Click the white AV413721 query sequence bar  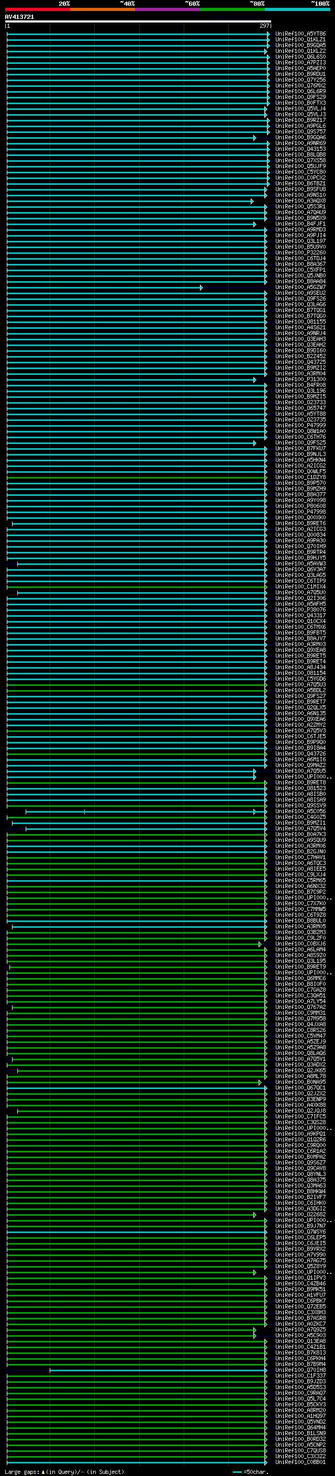pyautogui.click(x=138, y=22)
